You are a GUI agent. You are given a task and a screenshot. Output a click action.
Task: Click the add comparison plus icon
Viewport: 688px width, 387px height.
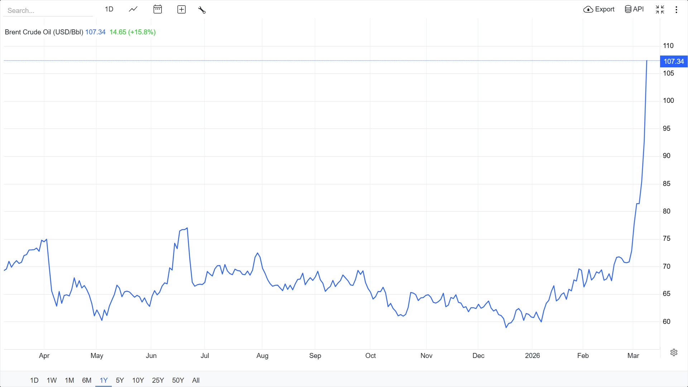(182, 10)
